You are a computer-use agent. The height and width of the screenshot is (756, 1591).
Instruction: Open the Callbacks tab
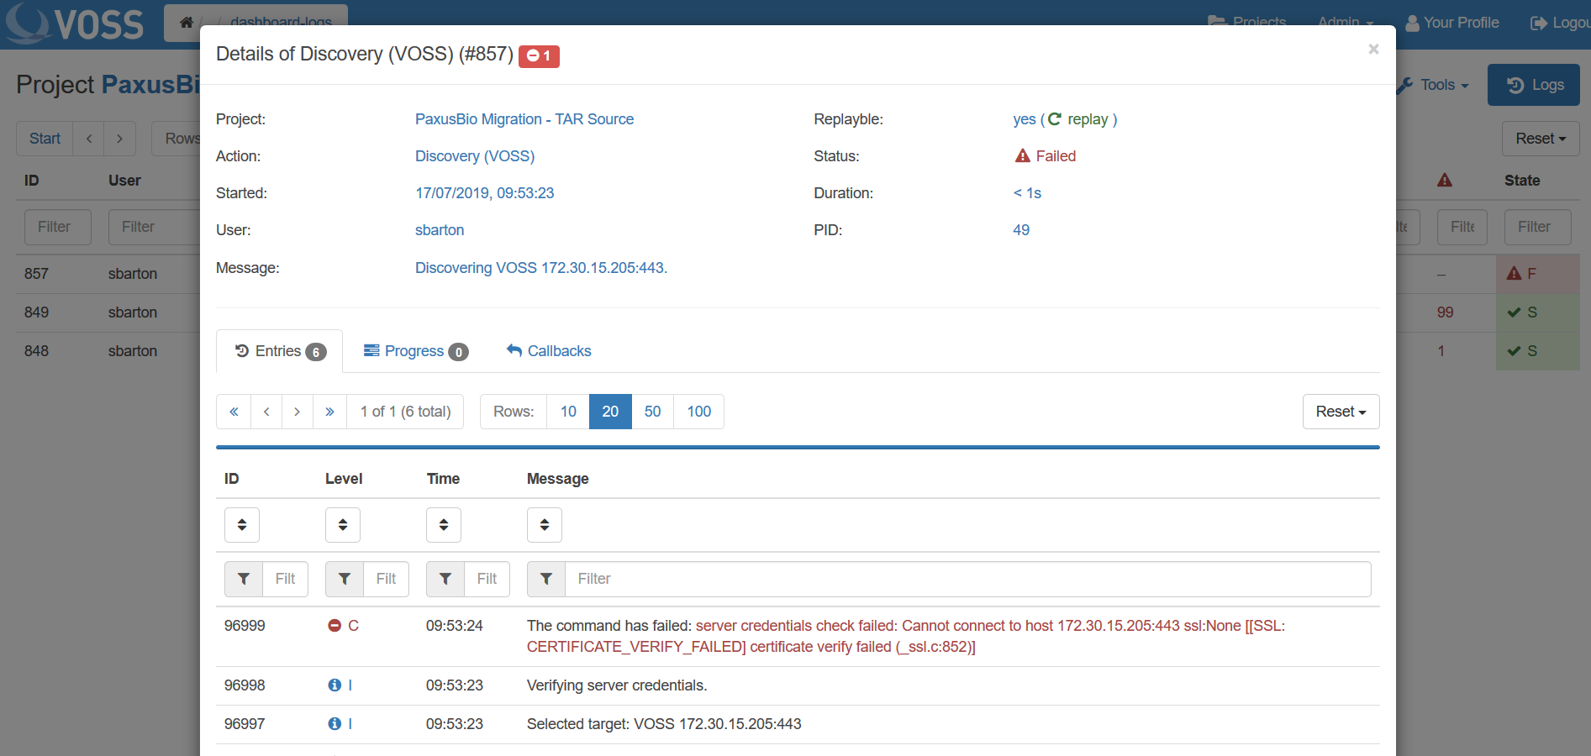549,351
